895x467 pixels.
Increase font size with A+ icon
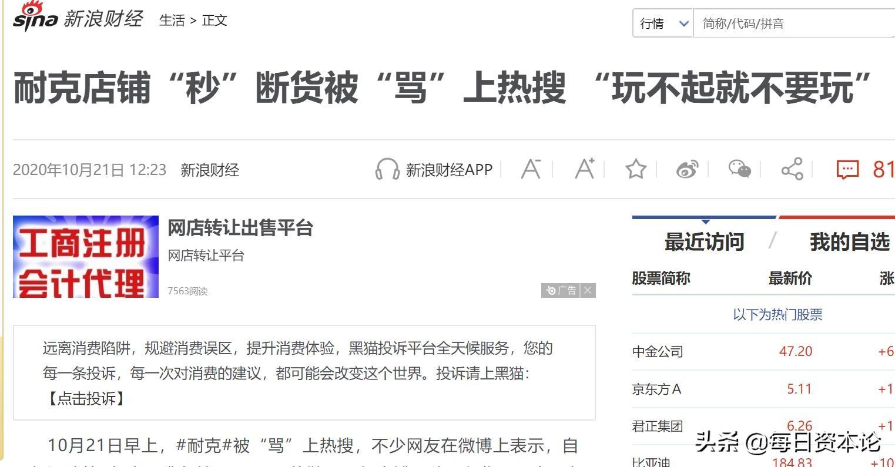tap(585, 169)
